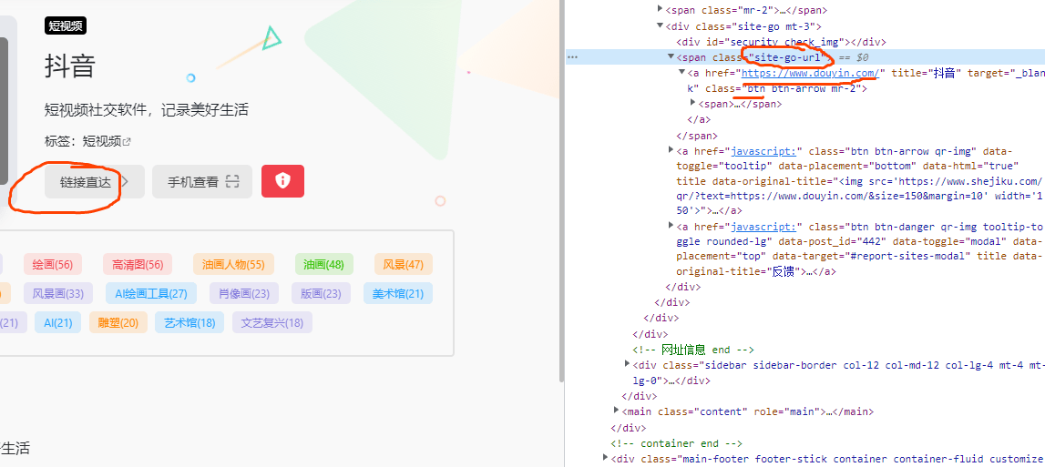Viewport: 1045px width, 467px height.
Task: Select the AI(21) tag
Action: click(x=58, y=322)
